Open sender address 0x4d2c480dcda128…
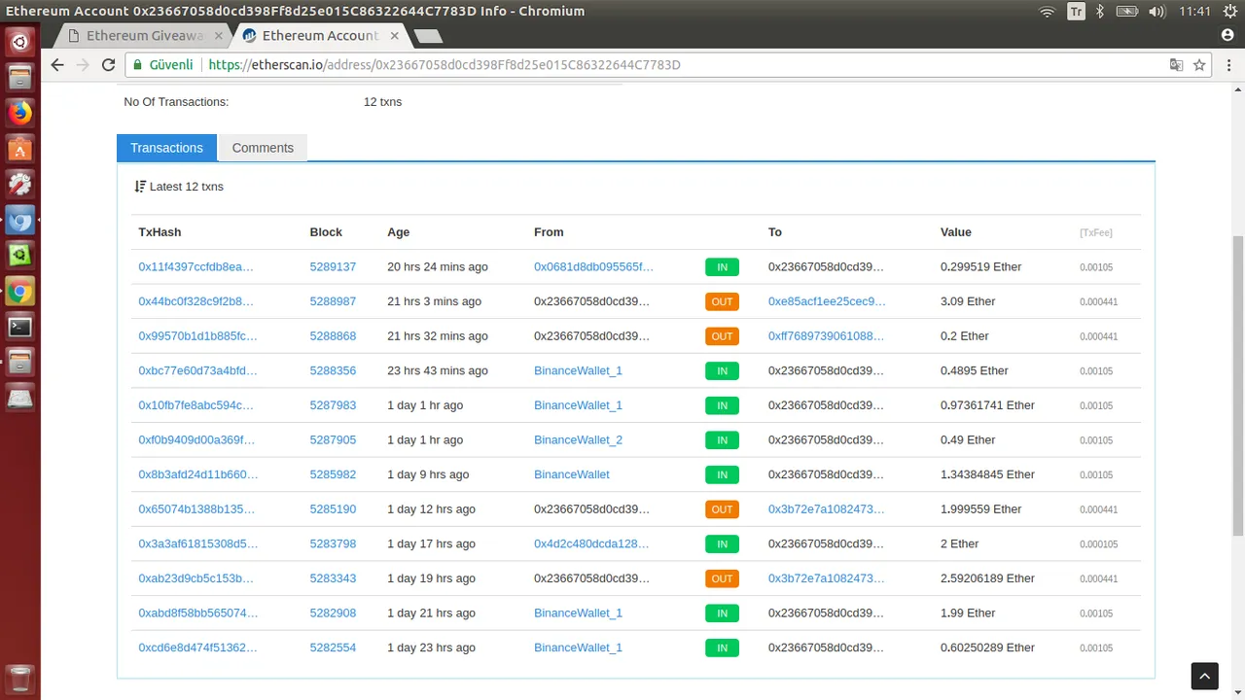This screenshot has height=700, width=1245. point(591,543)
